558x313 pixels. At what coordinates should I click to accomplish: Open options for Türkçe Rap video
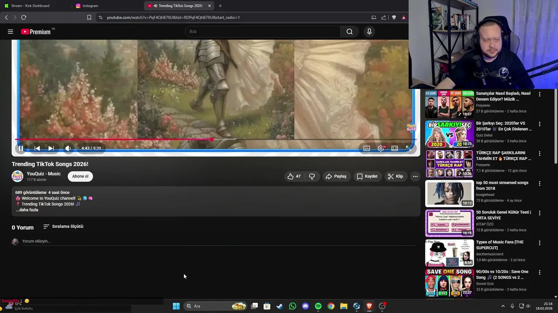(x=539, y=153)
